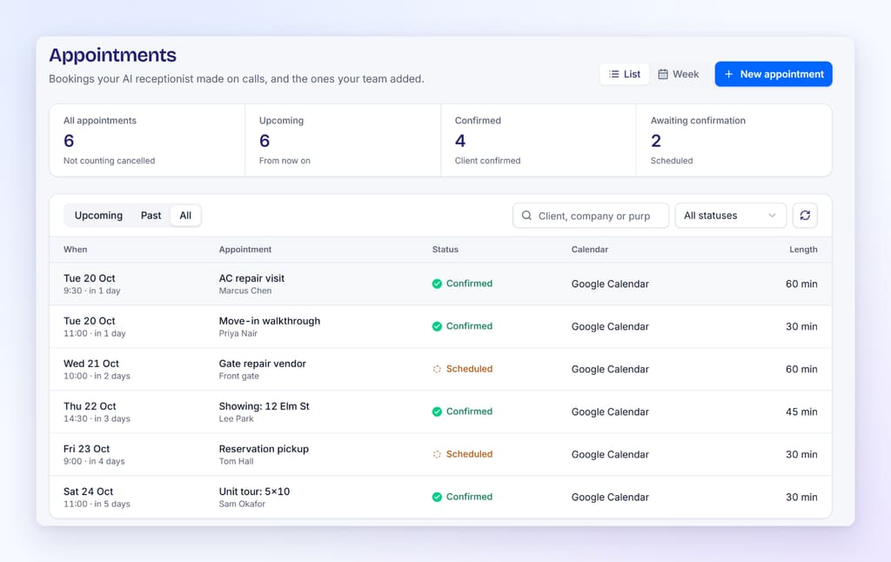Screen dimensions: 891x562
Task: Click the green check icon for Showing: 12 Elm St
Action: pyautogui.click(x=437, y=411)
